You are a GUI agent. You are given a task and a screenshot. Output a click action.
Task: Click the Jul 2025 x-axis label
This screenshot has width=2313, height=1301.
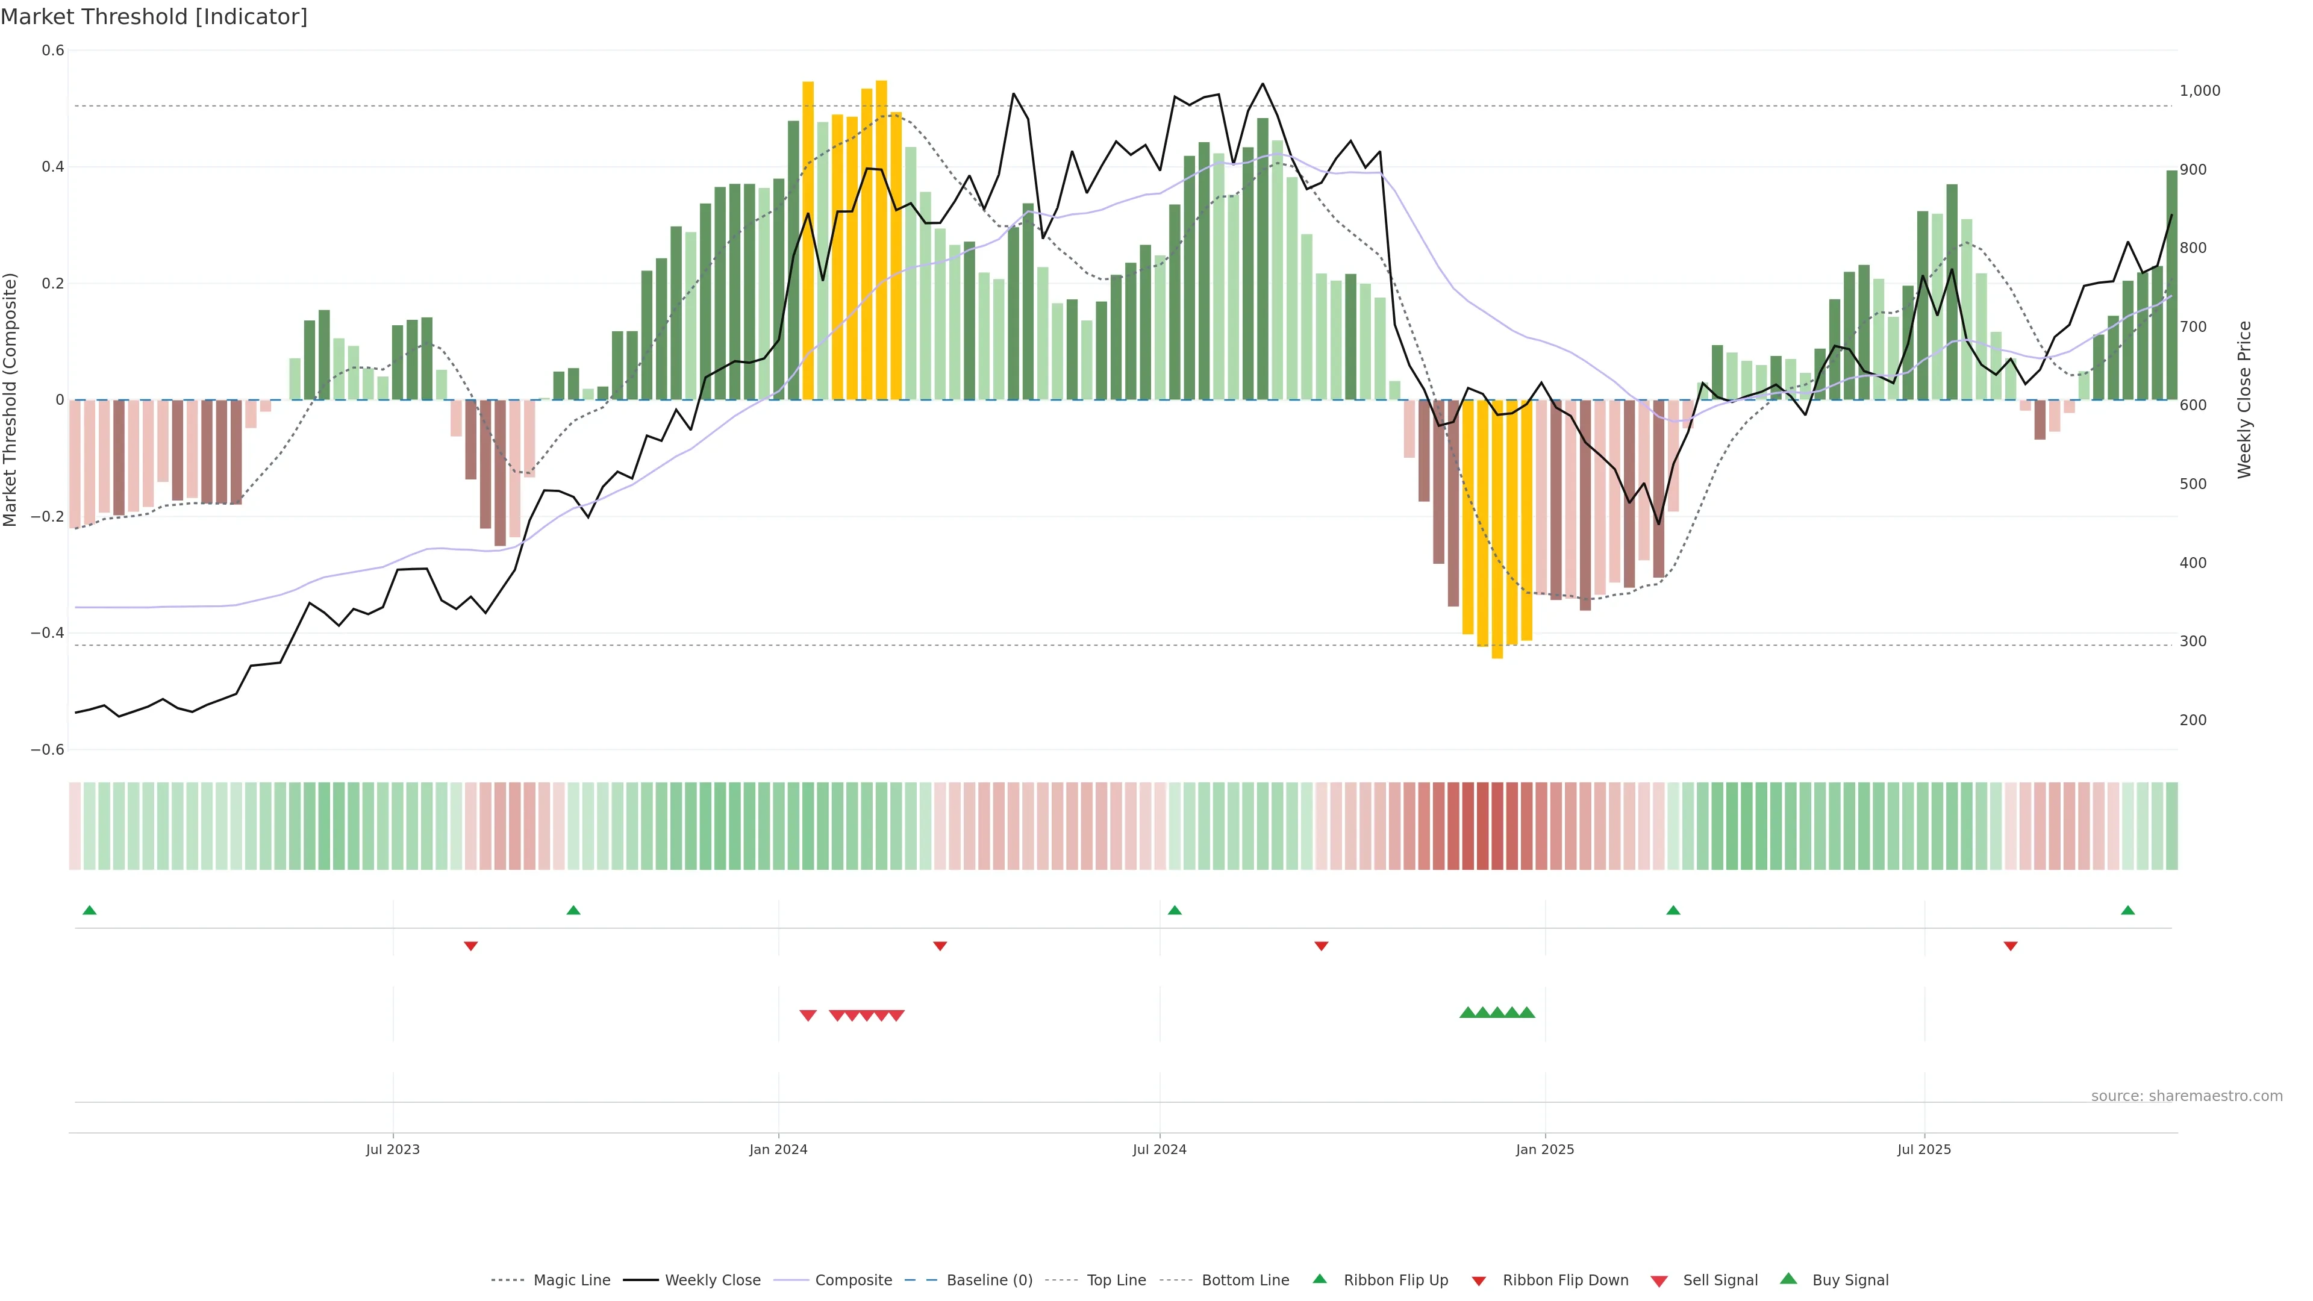point(1924,1149)
